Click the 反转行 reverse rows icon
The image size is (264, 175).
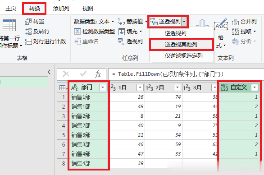[x=28, y=32]
